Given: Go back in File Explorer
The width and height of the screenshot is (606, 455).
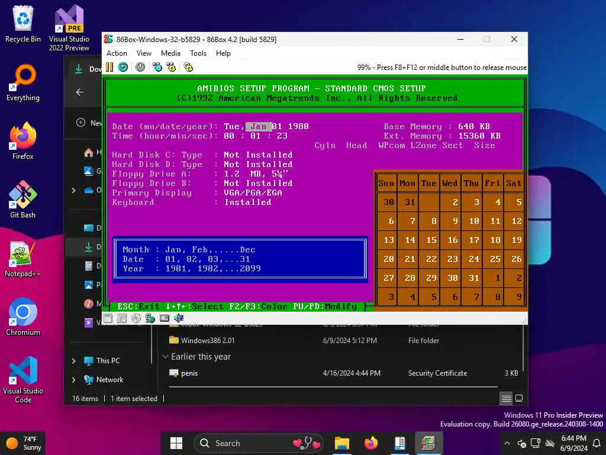Looking at the screenshot, I should 80,92.
